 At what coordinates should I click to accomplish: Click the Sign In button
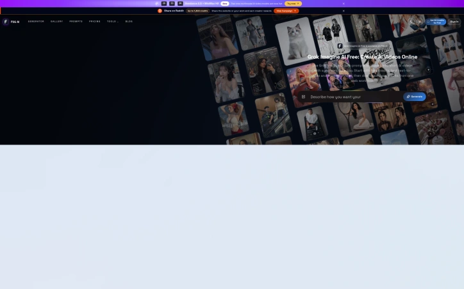(x=454, y=22)
